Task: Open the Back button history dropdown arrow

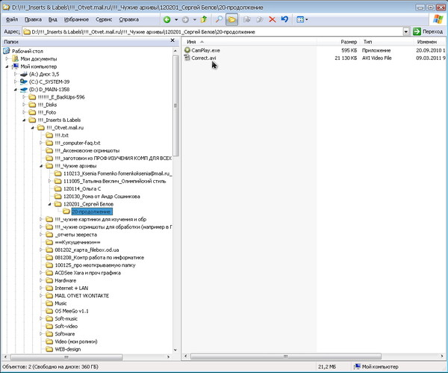Action: pos(176,19)
